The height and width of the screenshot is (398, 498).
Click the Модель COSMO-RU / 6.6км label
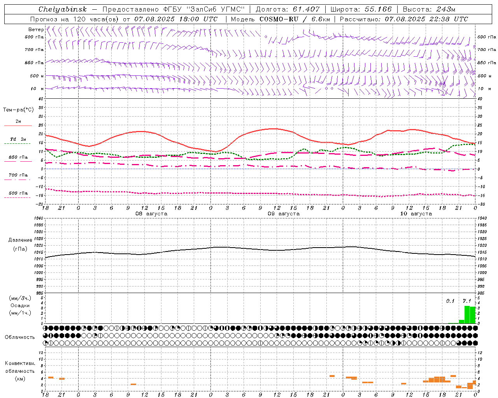pyautogui.click(x=281, y=19)
